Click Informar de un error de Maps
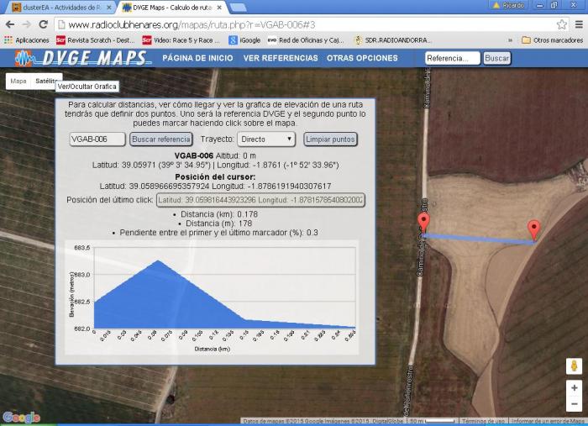 548,421
